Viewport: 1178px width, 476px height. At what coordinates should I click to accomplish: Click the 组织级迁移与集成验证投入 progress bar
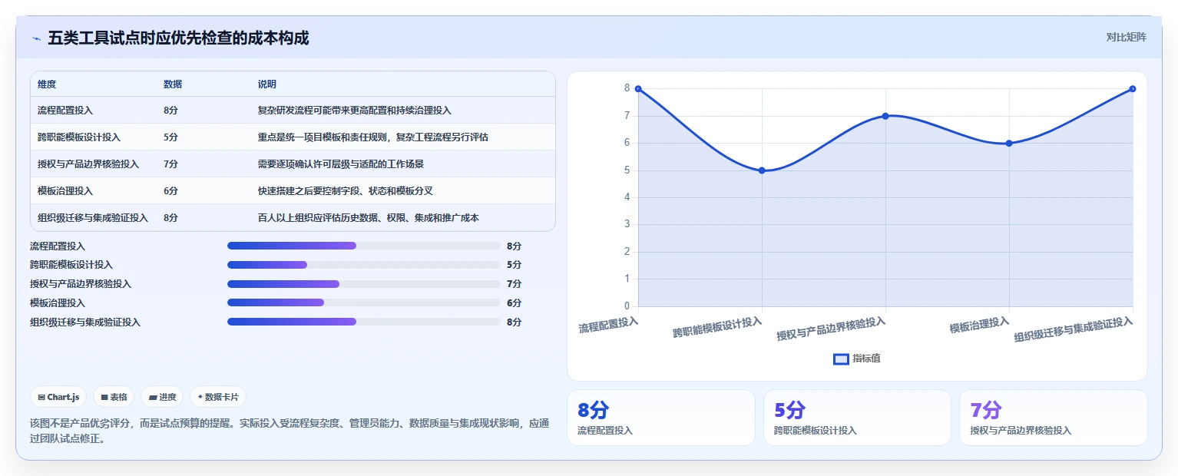364,322
